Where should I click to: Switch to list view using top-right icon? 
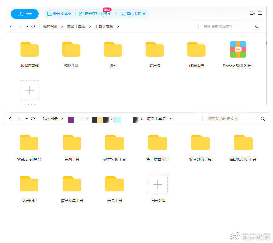pyautogui.click(x=260, y=13)
